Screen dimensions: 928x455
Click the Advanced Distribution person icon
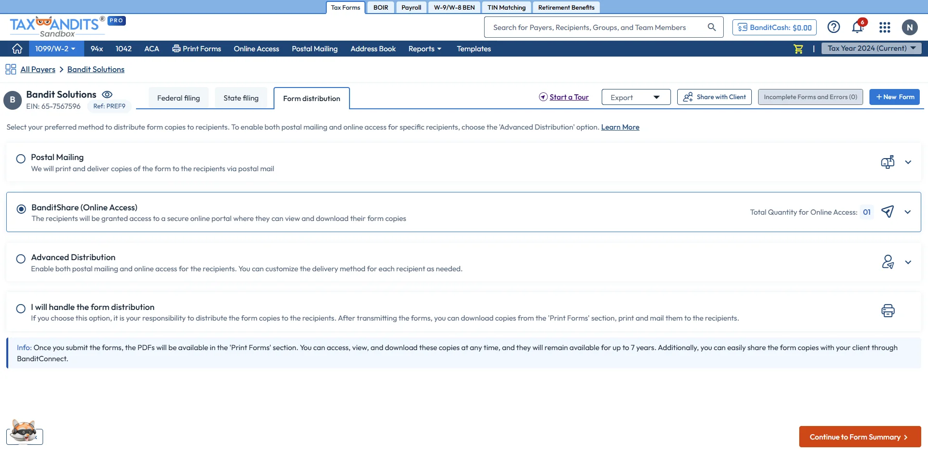point(887,262)
